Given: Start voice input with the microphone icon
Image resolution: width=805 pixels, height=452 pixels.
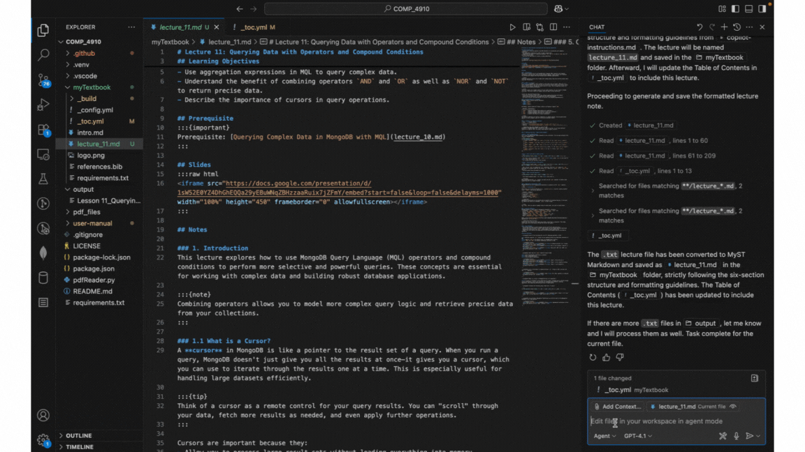Looking at the screenshot, I should click(x=737, y=436).
